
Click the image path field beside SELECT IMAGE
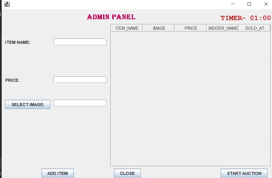(80, 103)
